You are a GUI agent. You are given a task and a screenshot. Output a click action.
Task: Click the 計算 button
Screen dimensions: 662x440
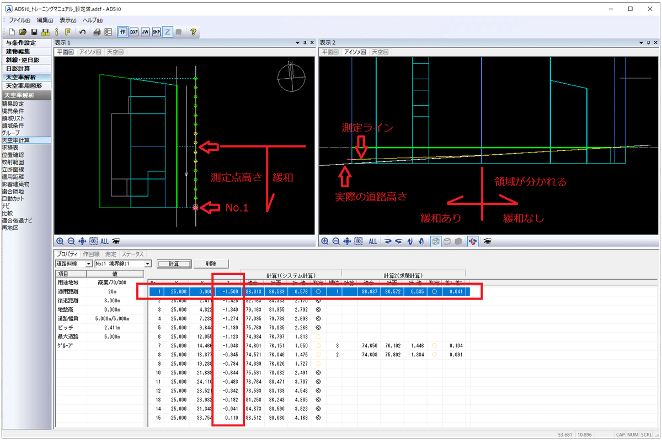tap(174, 264)
